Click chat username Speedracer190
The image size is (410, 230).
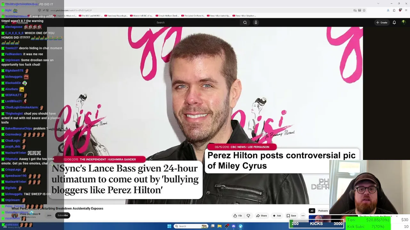[x=16, y=176]
